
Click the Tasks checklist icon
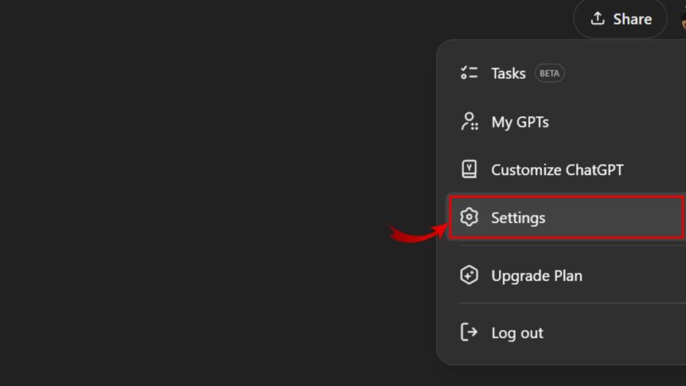click(x=469, y=72)
